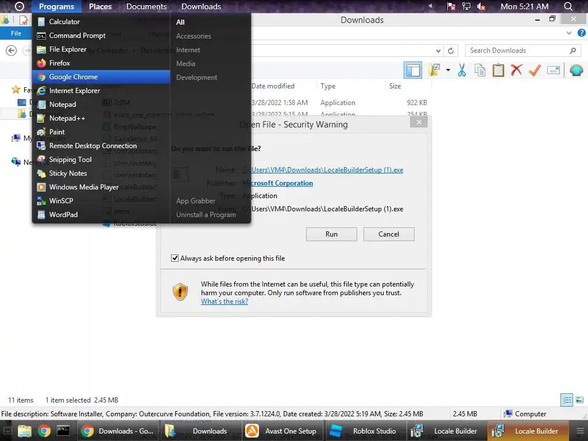Click the red X Delete icon
588x441 pixels.
516,70
